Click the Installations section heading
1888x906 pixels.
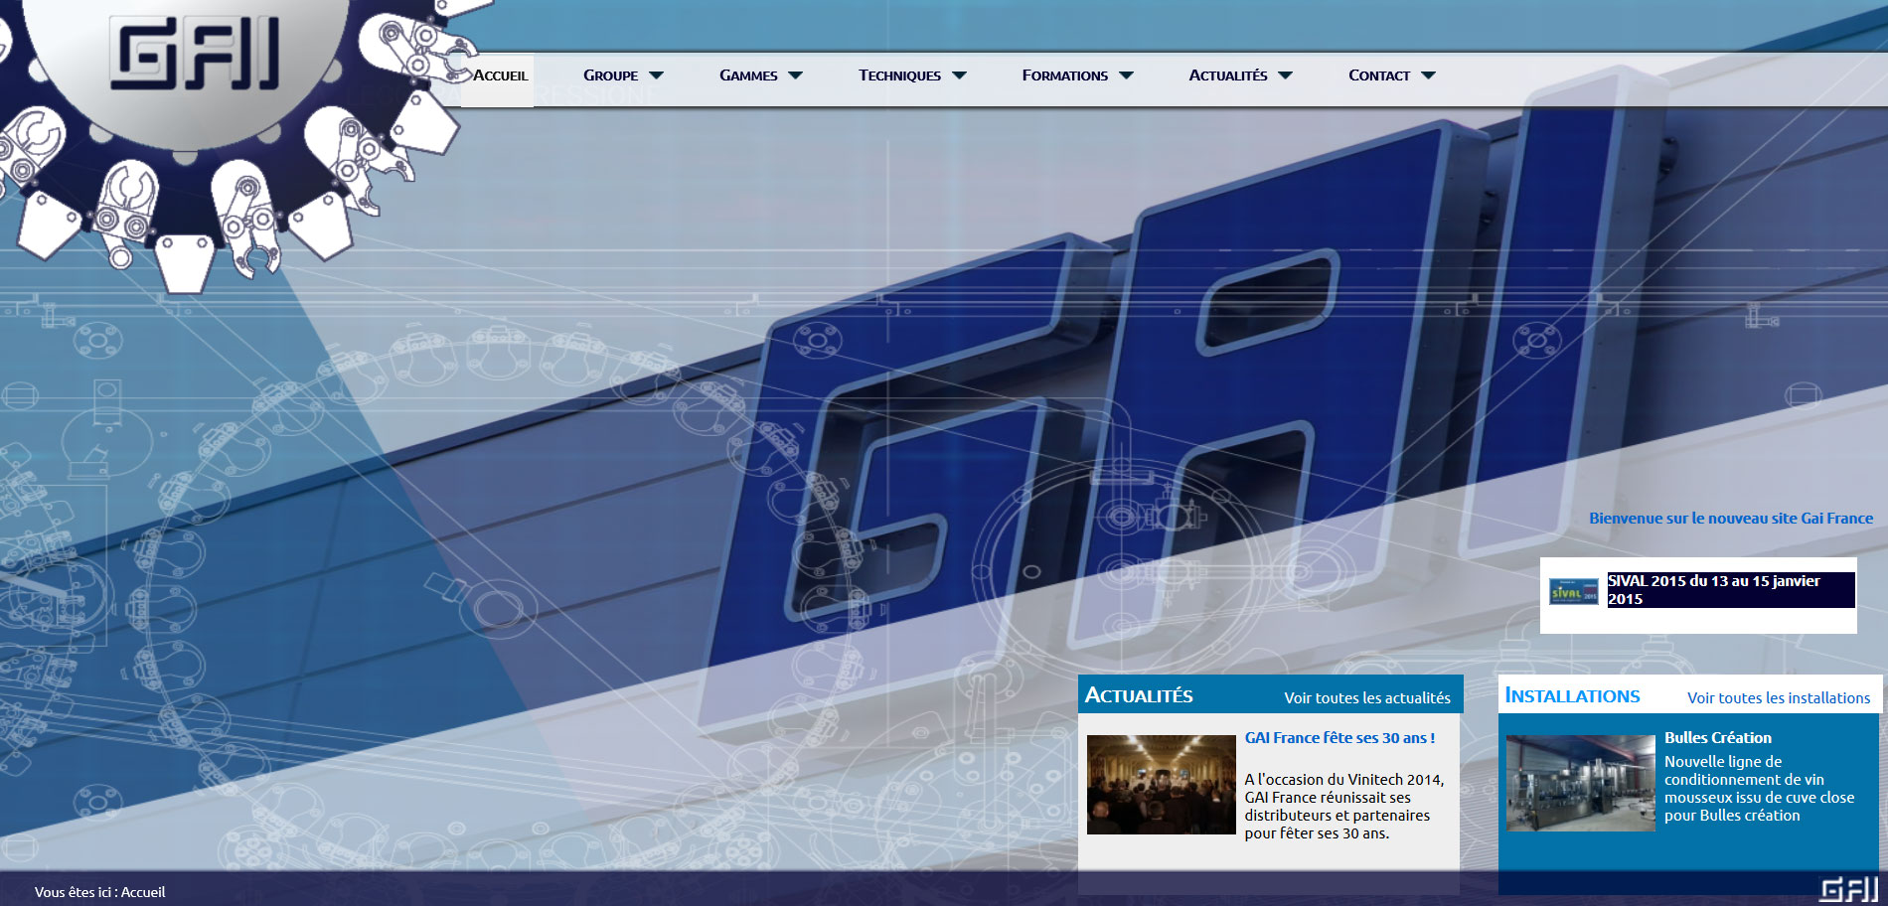click(1572, 695)
